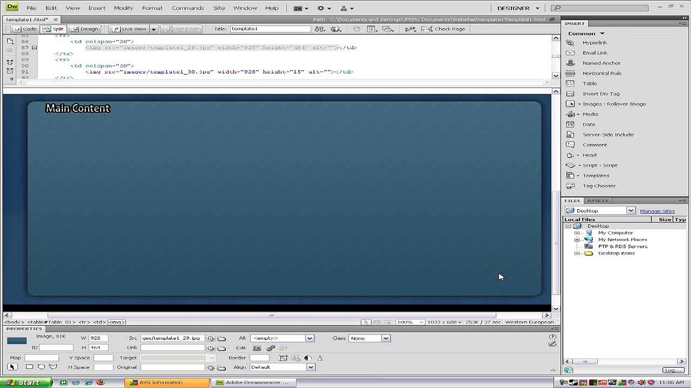Screen dimensions: 691x388
Task: Click the Manage Sites link
Action: click(657, 211)
